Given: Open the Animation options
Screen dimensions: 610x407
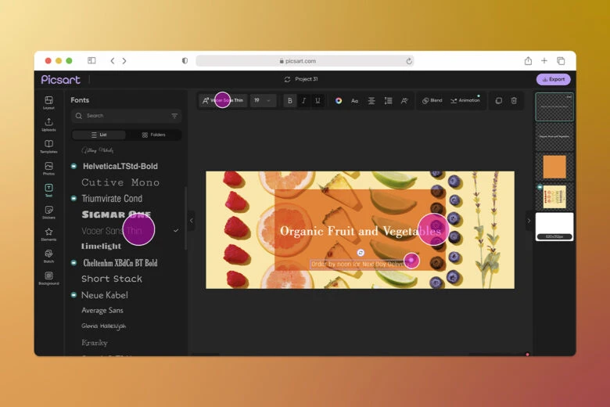Looking at the screenshot, I should pos(465,100).
